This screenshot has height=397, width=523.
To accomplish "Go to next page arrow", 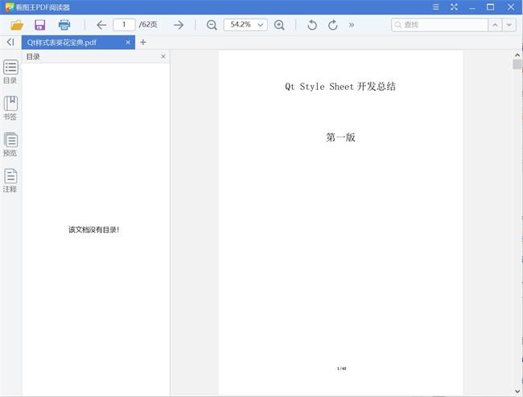I will click(179, 25).
